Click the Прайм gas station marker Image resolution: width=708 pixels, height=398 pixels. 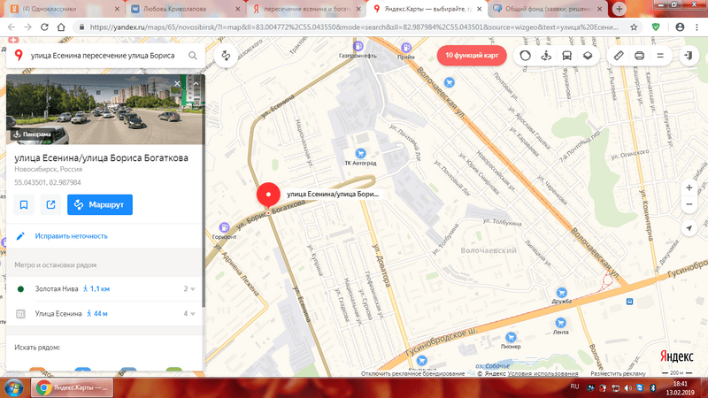pos(406,48)
